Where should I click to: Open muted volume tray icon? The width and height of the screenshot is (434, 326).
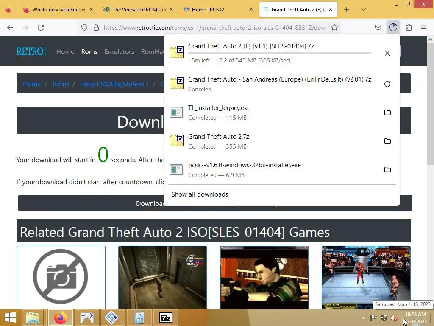click(394, 318)
